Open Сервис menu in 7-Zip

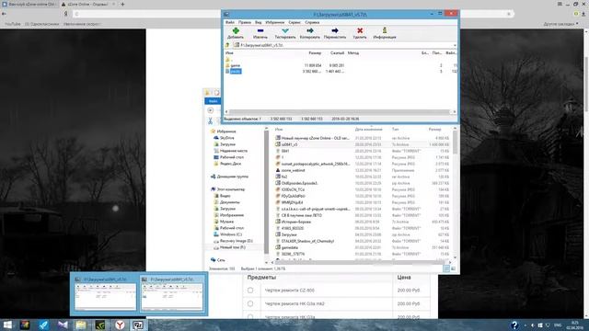(x=294, y=22)
